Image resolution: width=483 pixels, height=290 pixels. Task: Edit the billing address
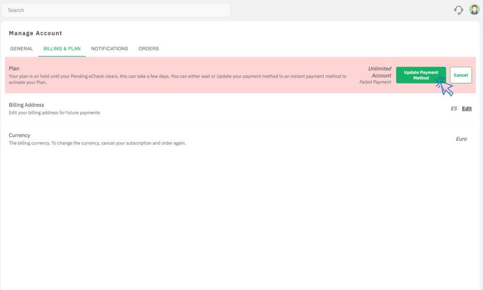point(466,109)
